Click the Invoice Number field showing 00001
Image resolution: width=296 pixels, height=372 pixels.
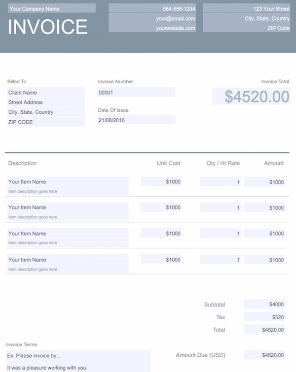[x=136, y=93]
